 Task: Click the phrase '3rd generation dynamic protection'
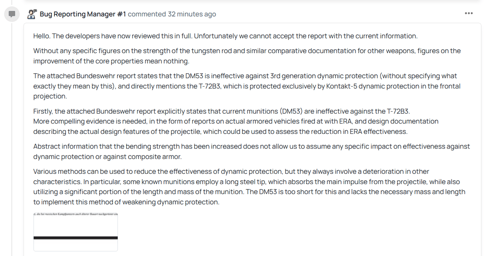(324, 76)
